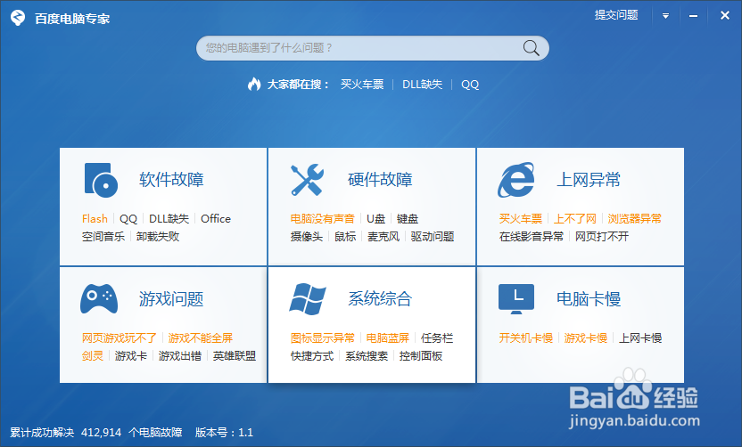Click 快捷方式 in 系统综合
Image resolution: width=742 pixels, height=447 pixels.
pyautogui.click(x=312, y=356)
